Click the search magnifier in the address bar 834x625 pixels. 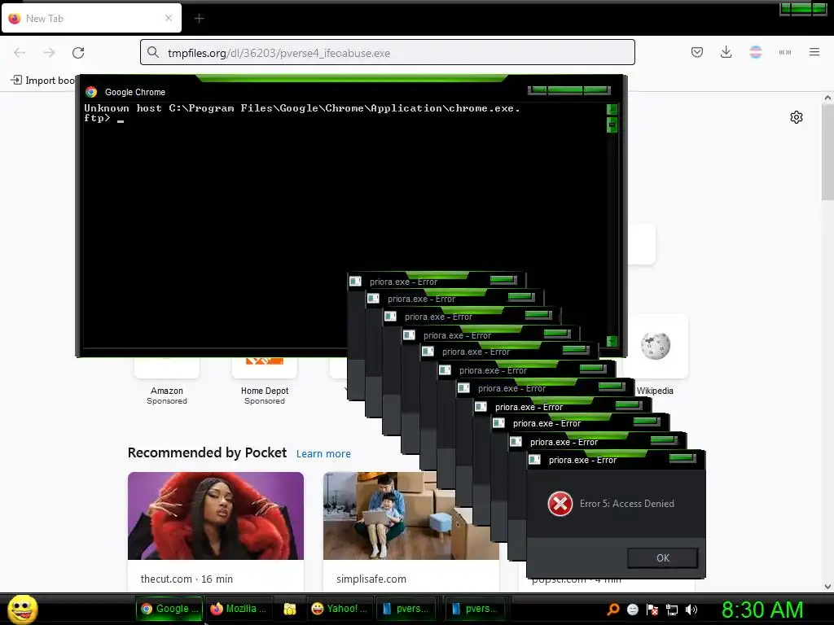pos(153,52)
